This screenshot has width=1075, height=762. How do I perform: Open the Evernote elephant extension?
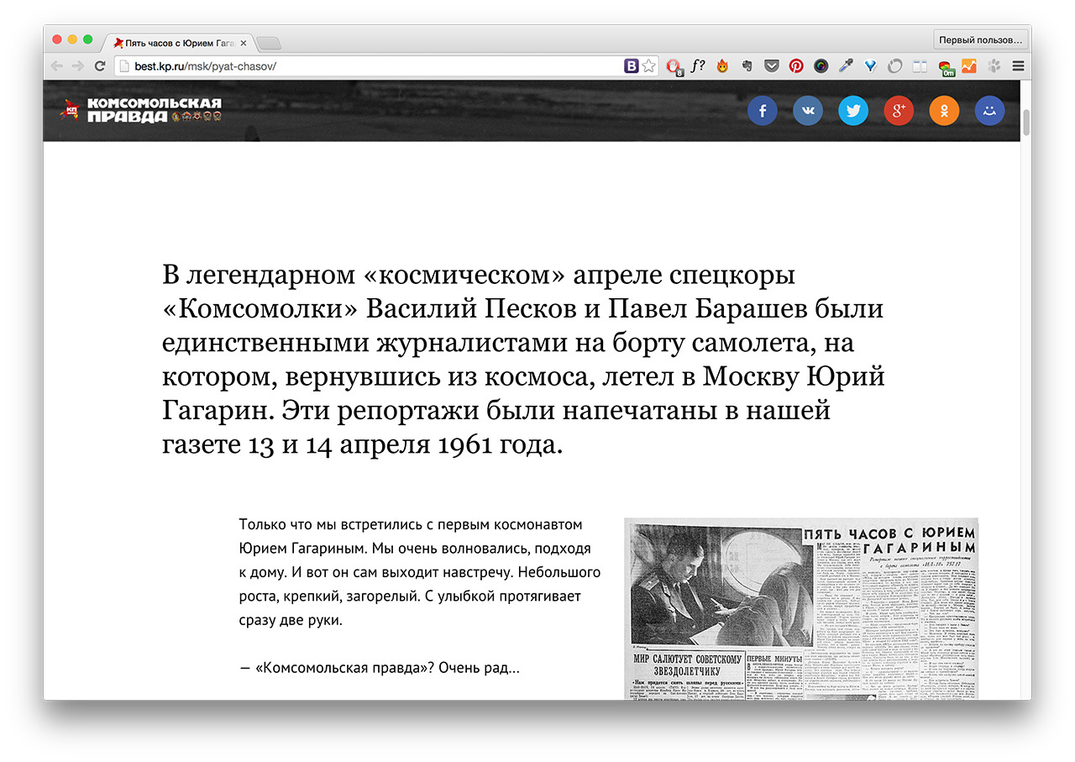[747, 66]
